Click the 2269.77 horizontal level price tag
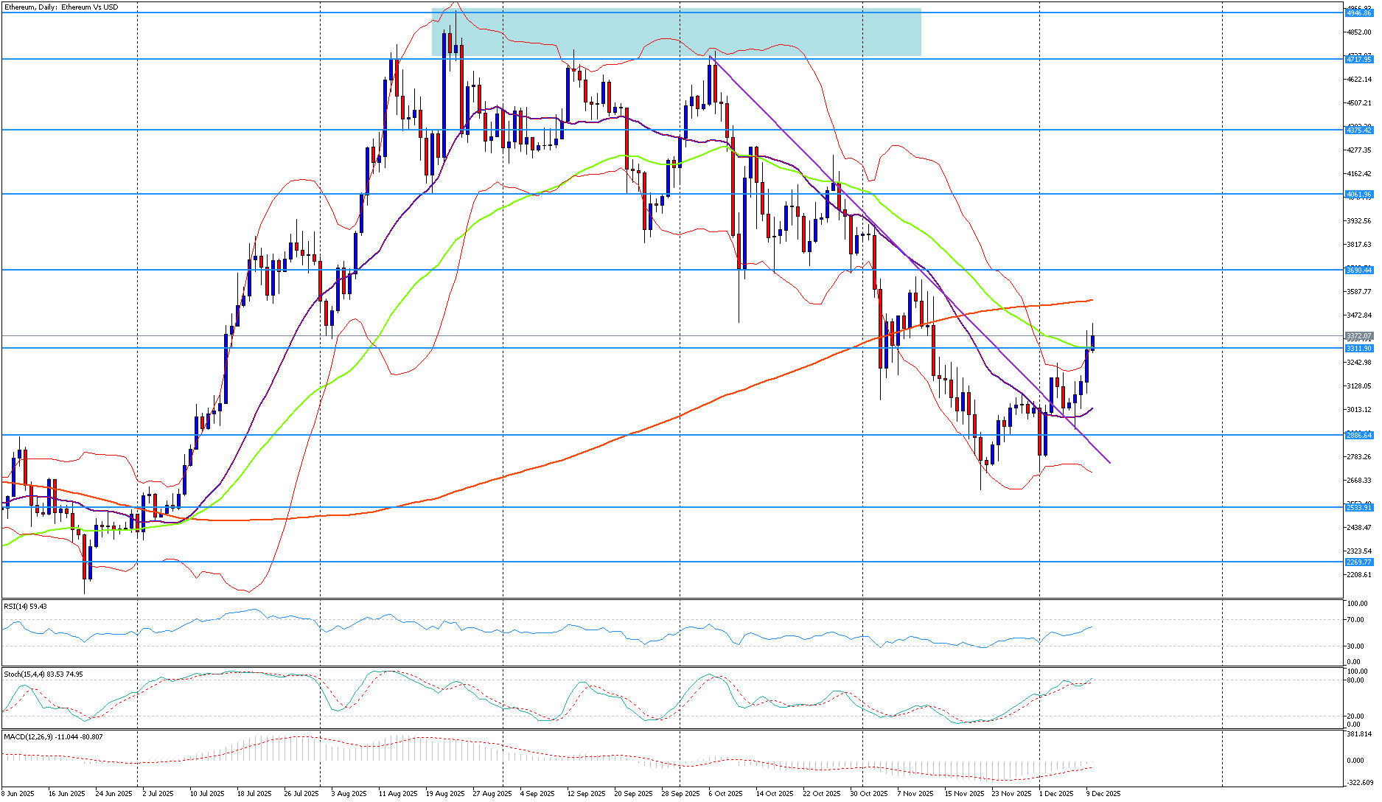Image resolution: width=1382 pixels, height=802 pixels. (x=1358, y=562)
